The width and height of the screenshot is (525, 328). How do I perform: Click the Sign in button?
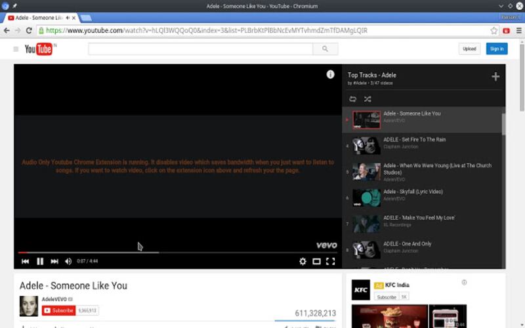pyautogui.click(x=497, y=49)
